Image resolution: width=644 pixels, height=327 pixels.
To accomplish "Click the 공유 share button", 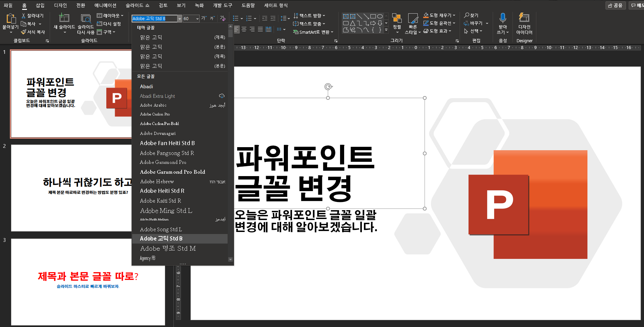I will pos(615,5).
